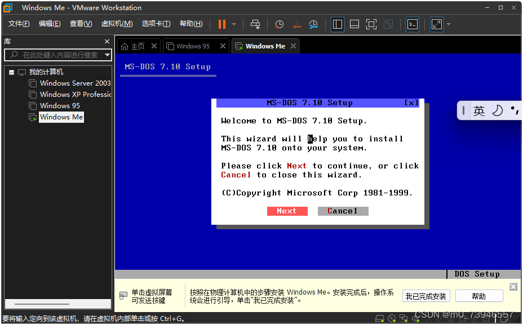Image resolution: width=523 pixels, height=325 pixels.
Task: Click the library search input field
Action: [58, 55]
